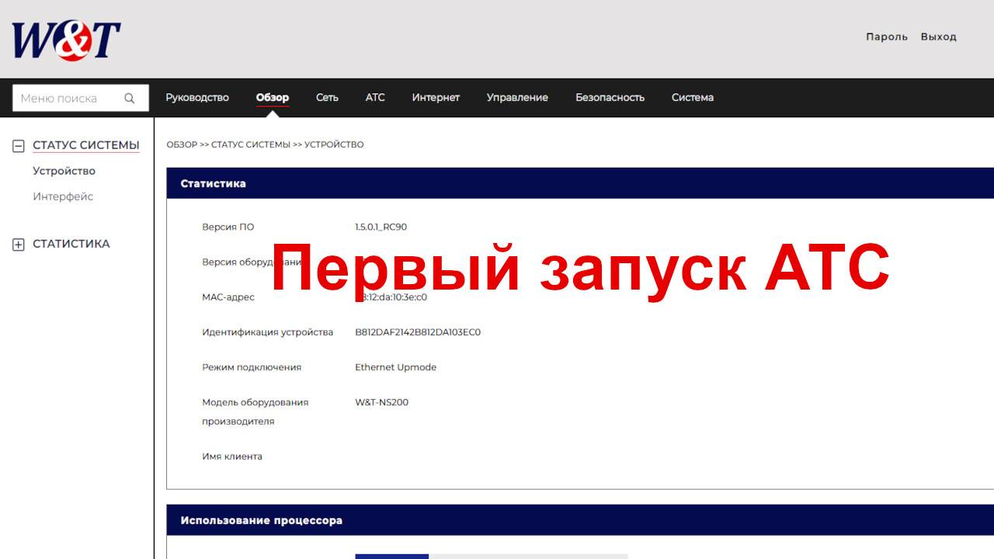Click the Имя клиента label
The height and width of the screenshot is (559, 994).
tap(232, 457)
